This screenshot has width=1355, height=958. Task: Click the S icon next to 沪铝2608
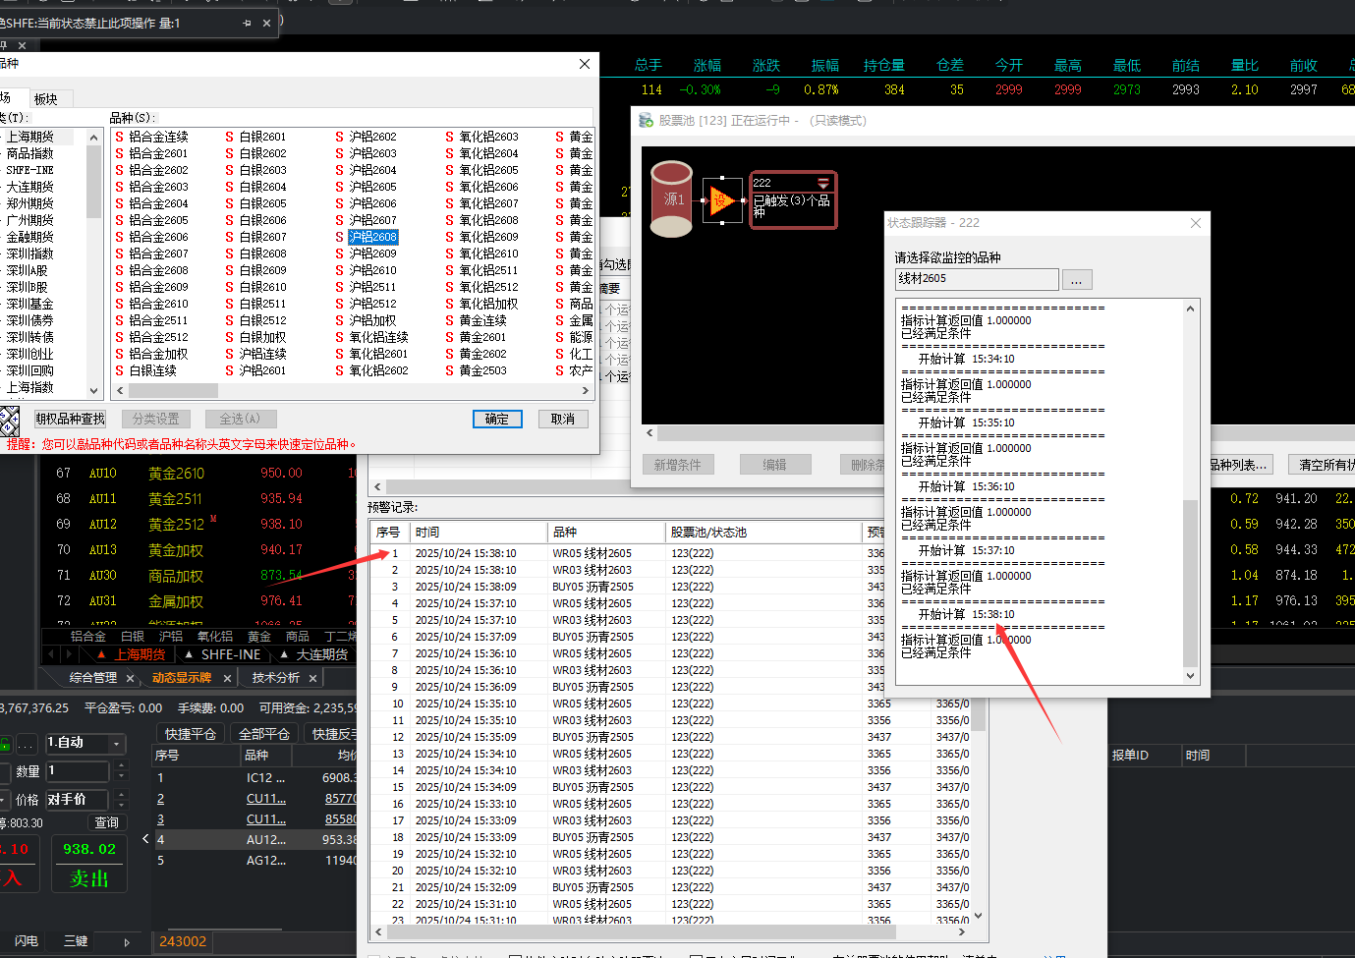[x=340, y=237]
